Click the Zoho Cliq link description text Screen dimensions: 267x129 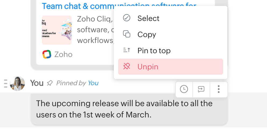(95, 30)
